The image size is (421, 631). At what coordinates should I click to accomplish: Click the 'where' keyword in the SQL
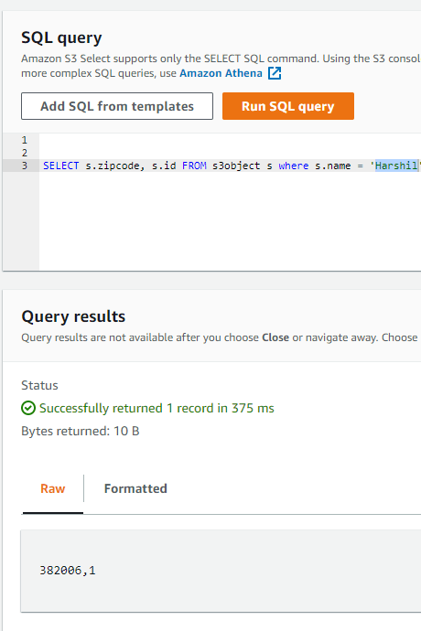tap(294, 166)
